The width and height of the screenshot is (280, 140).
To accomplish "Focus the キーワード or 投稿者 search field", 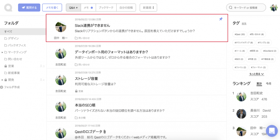I will (x=246, y=8).
